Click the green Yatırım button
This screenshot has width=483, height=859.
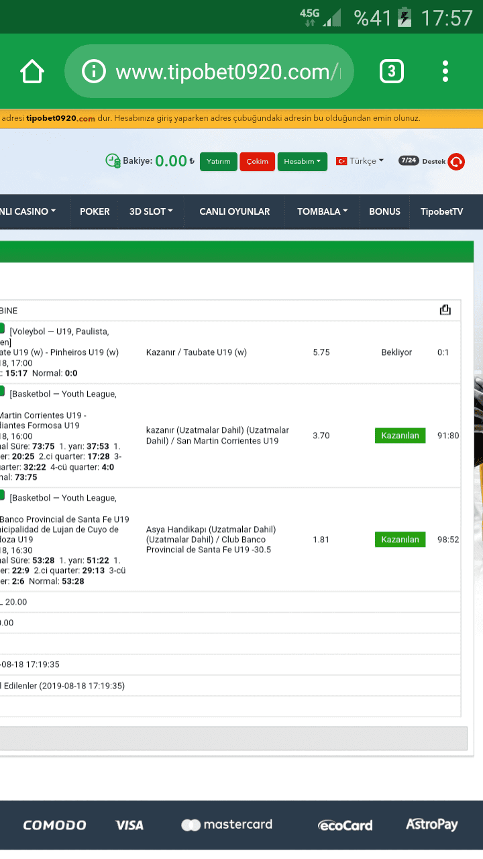[218, 161]
